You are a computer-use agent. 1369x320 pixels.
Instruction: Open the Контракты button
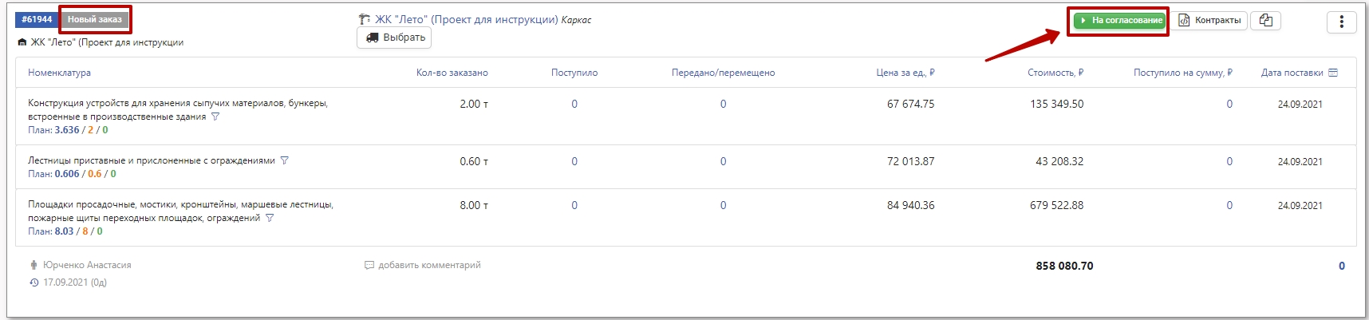[1210, 21]
